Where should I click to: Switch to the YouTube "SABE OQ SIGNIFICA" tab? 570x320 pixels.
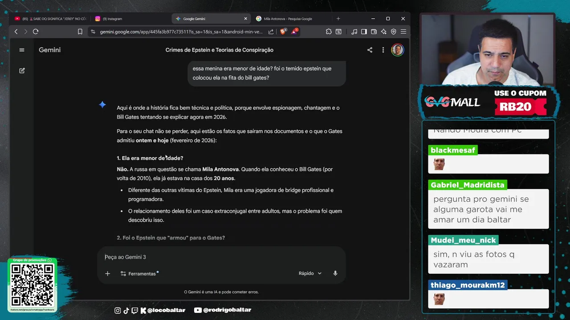pyautogui.click(x=50, y=19)
